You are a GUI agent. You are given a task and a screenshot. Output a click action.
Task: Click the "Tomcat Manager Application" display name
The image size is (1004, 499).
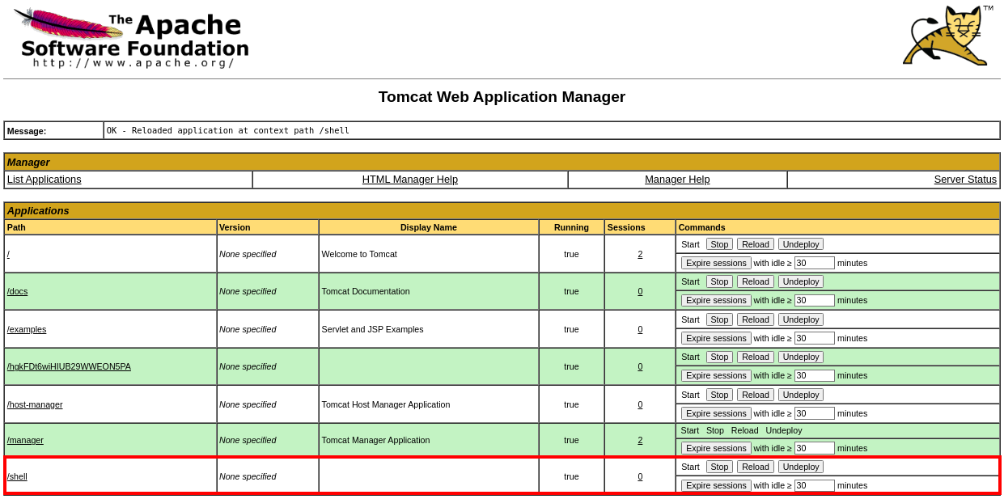376,440
